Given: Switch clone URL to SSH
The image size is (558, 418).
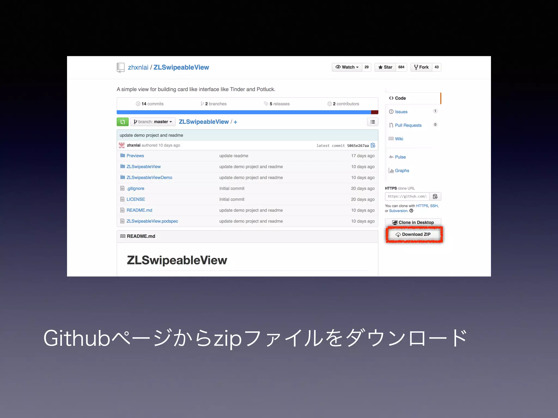Looking at the screenshot, I should [x=434, y=206].
